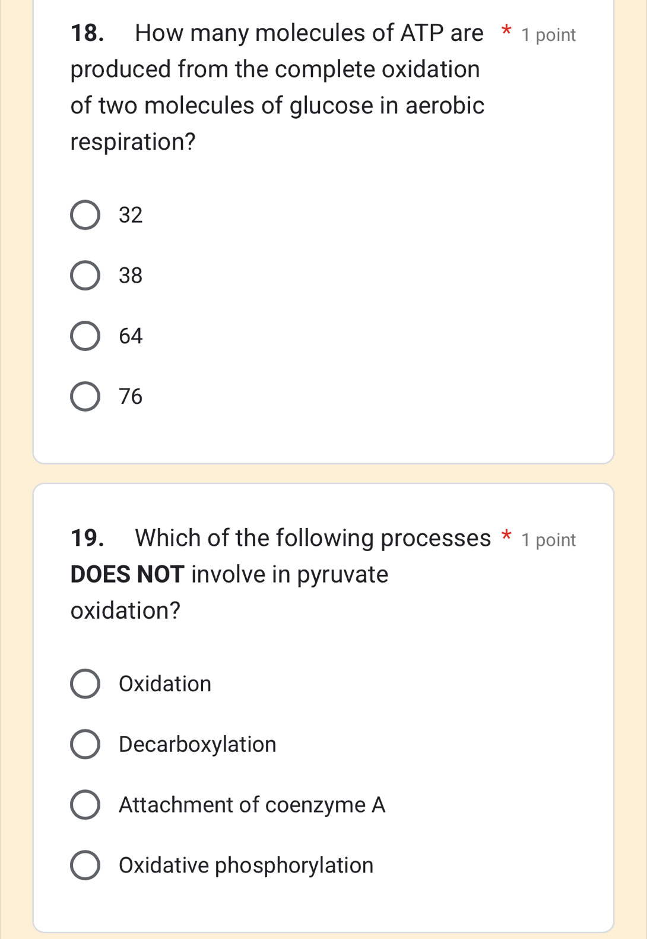Viewport: 647px width, 939px height.
Task: Select the radio button for answer 32
Action: point(84,215)
